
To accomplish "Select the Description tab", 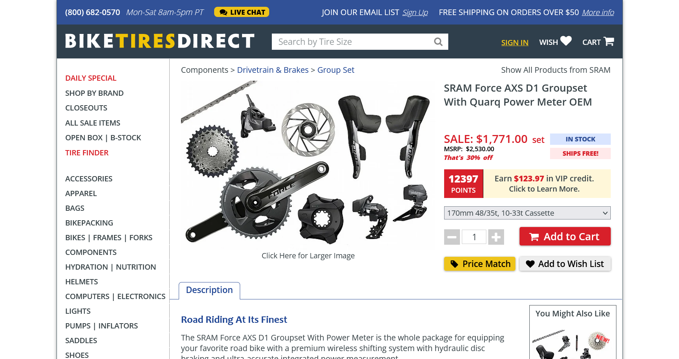I will coord(209,290).
